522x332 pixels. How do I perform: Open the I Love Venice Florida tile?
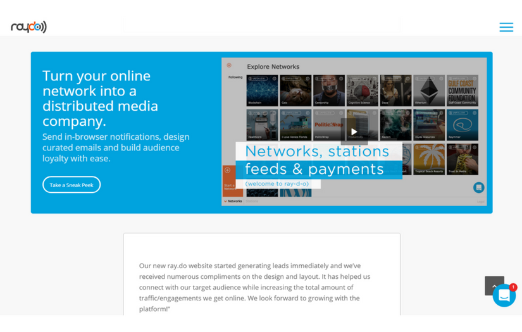[x=295, y=125]
